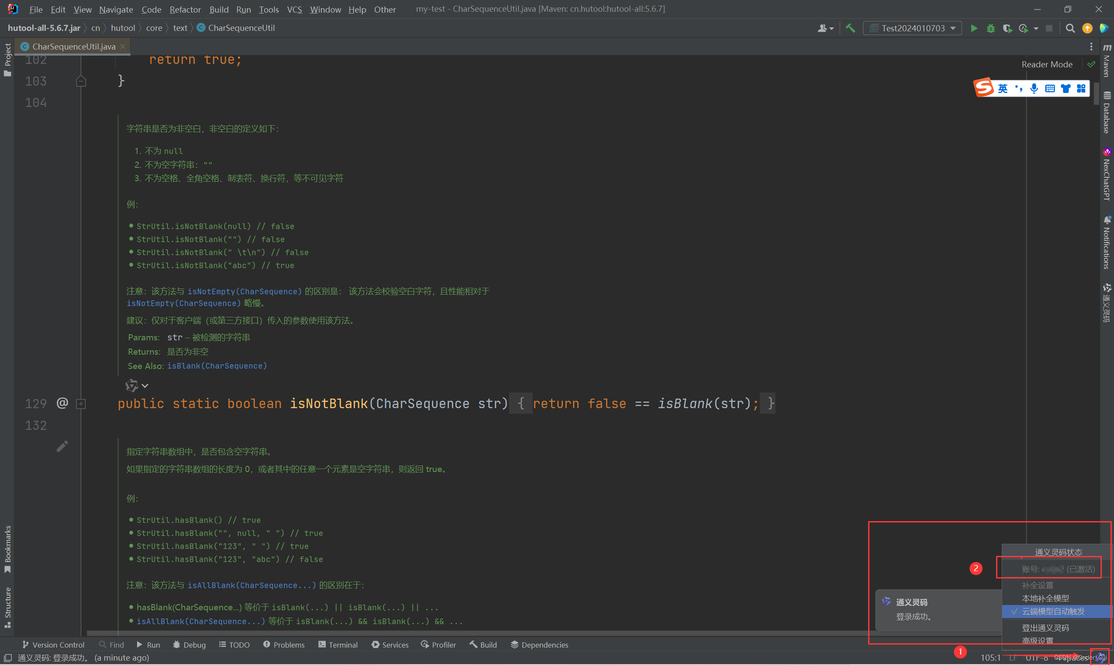
Task: Click the green Run button in toolbar
Action: 973,28
